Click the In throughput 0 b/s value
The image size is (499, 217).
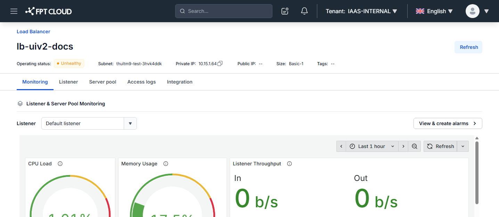coord(256,199)
